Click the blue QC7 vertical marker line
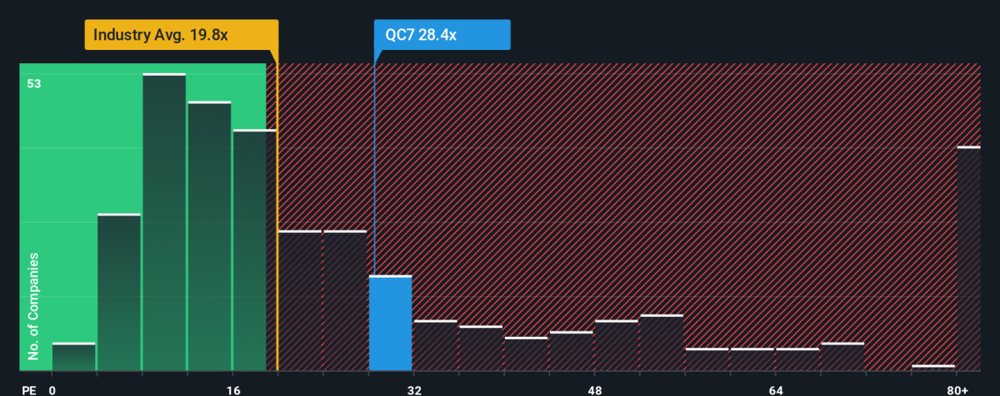 [x=374, y=166]
